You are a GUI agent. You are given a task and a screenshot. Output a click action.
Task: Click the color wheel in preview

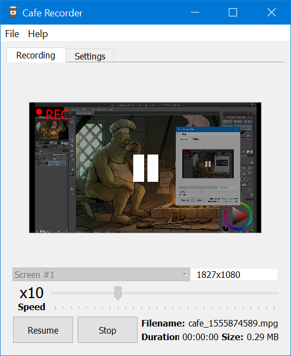(238, 216)
